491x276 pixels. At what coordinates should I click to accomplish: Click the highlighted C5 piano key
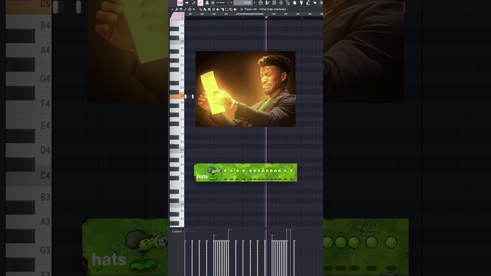click(x=177, y=95)
